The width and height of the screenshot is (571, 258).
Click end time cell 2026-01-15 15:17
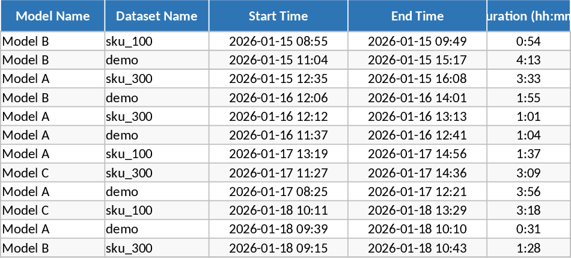click(417, 60)
